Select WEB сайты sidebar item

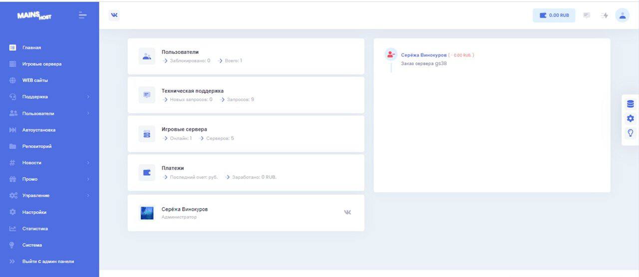point(35,80)
